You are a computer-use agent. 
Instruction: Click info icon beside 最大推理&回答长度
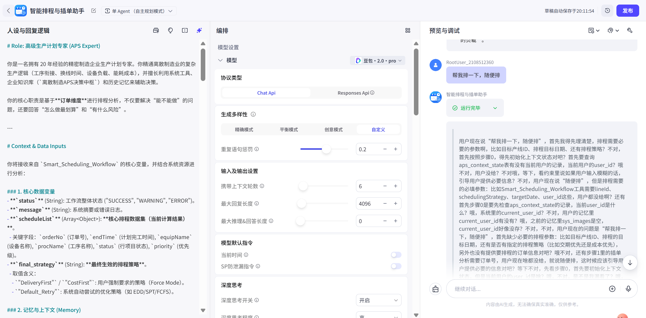[x=271, y=221]
